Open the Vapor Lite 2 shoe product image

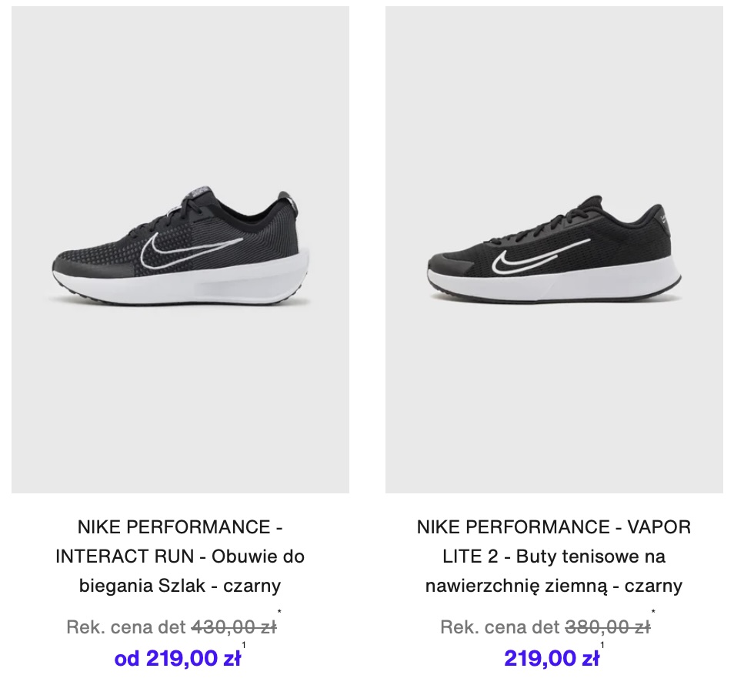pos(554,249)
